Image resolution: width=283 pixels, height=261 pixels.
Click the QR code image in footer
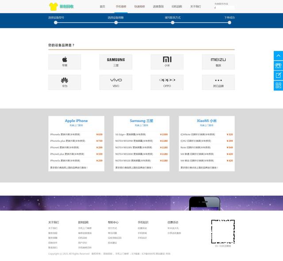[x=222, y=231]
